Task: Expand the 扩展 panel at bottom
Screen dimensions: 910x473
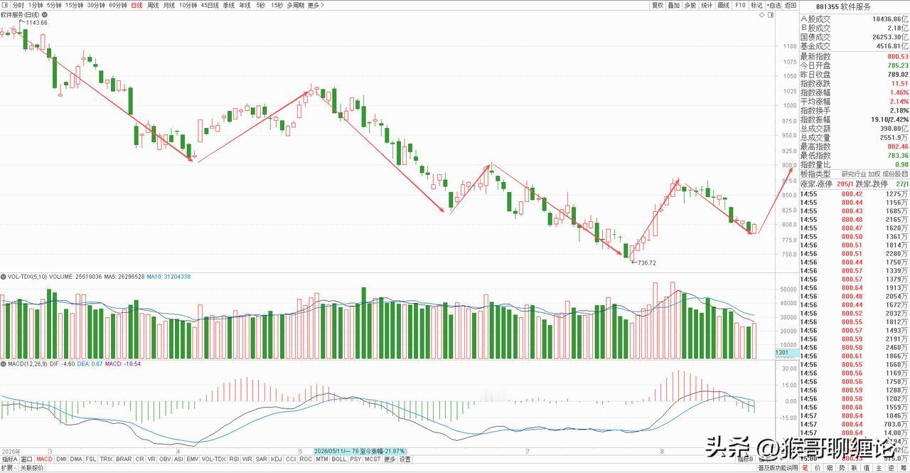Action: (x=7, y=468)
